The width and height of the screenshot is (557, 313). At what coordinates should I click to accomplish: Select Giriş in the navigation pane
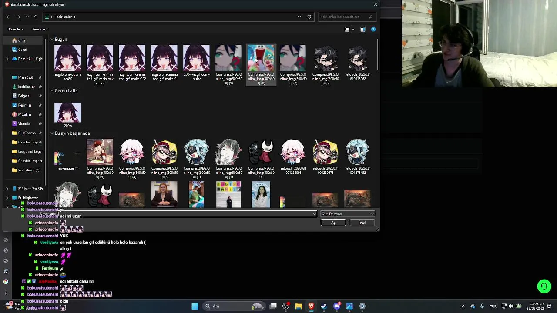[24, 40]
